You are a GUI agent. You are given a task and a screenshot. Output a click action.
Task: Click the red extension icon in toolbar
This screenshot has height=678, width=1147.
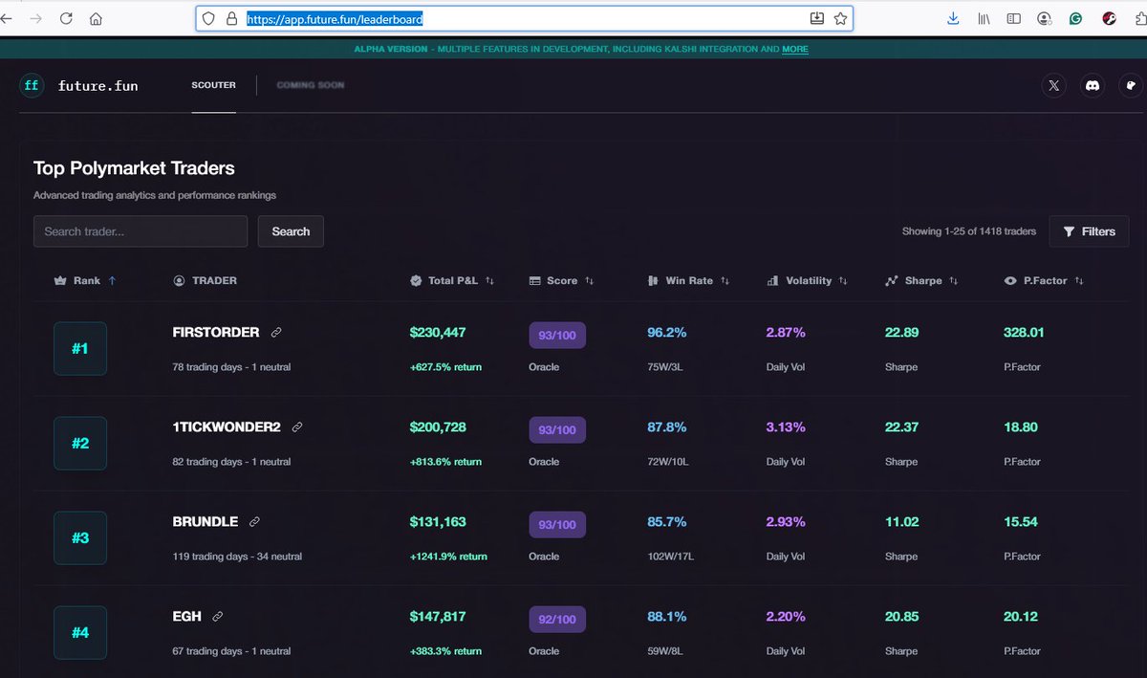pos(1110,18)
